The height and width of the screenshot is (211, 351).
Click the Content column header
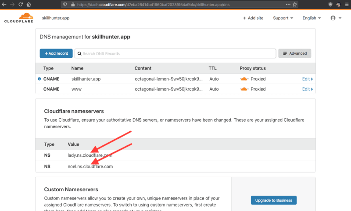[143, 68]
